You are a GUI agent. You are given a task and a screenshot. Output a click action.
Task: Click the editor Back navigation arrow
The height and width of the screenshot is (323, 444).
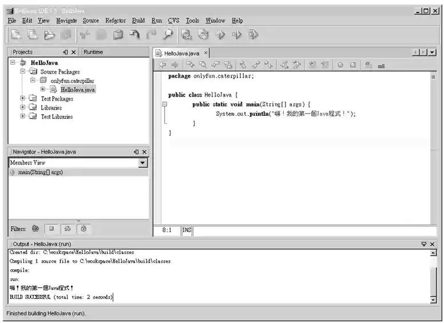[x=162, y=65]
